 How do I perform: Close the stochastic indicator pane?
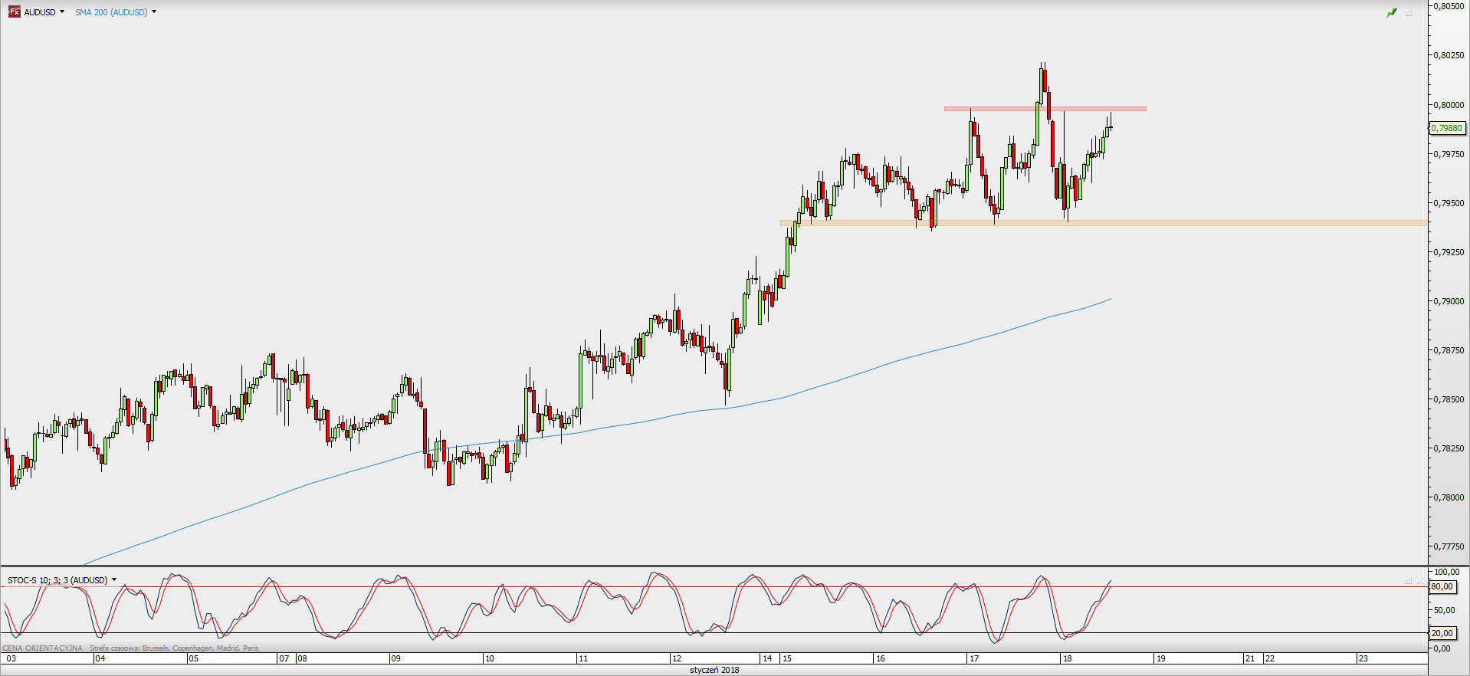click(x=1420, y=581)
